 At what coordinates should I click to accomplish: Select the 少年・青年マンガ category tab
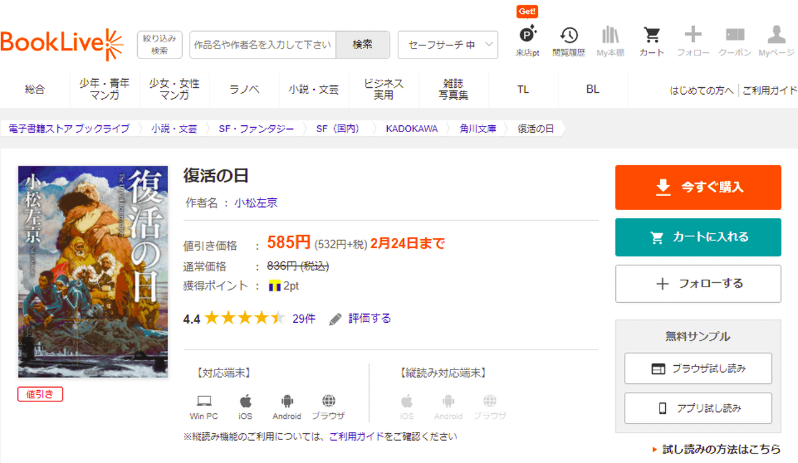click(x=105, y=89)
